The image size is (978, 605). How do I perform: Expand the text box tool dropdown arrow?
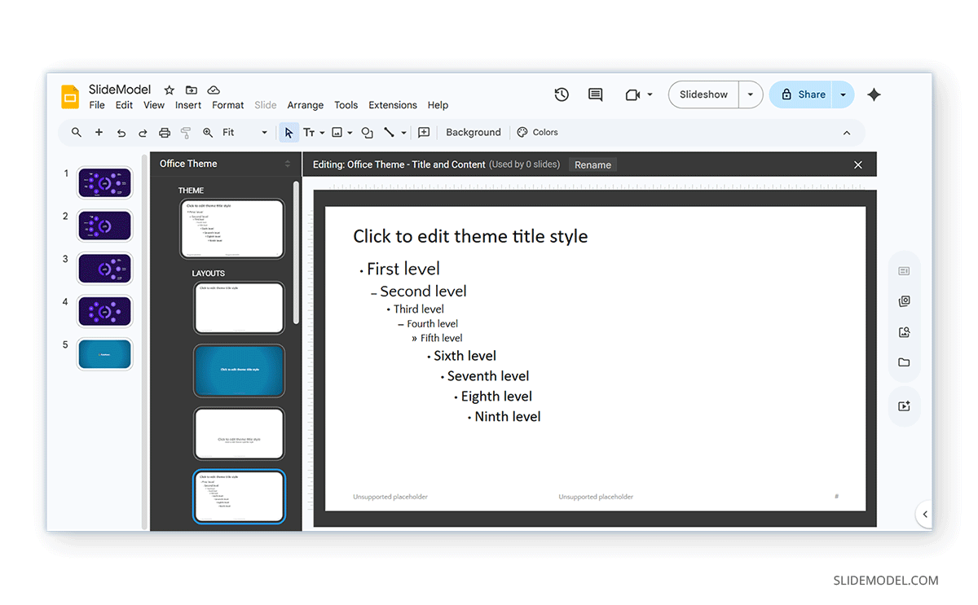(323, 133)
